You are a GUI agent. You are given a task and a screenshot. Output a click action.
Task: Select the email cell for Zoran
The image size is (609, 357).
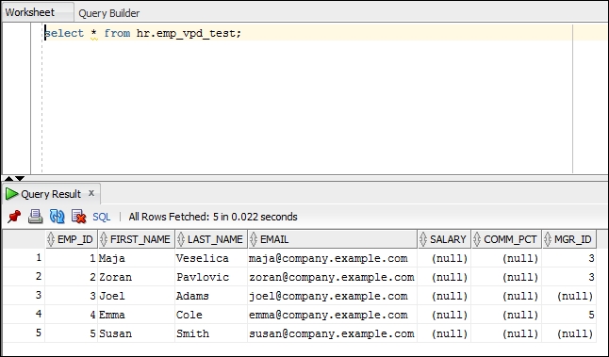click(332, 277)
